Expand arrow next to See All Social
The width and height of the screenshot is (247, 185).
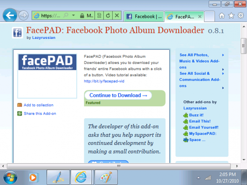point(223,73)
